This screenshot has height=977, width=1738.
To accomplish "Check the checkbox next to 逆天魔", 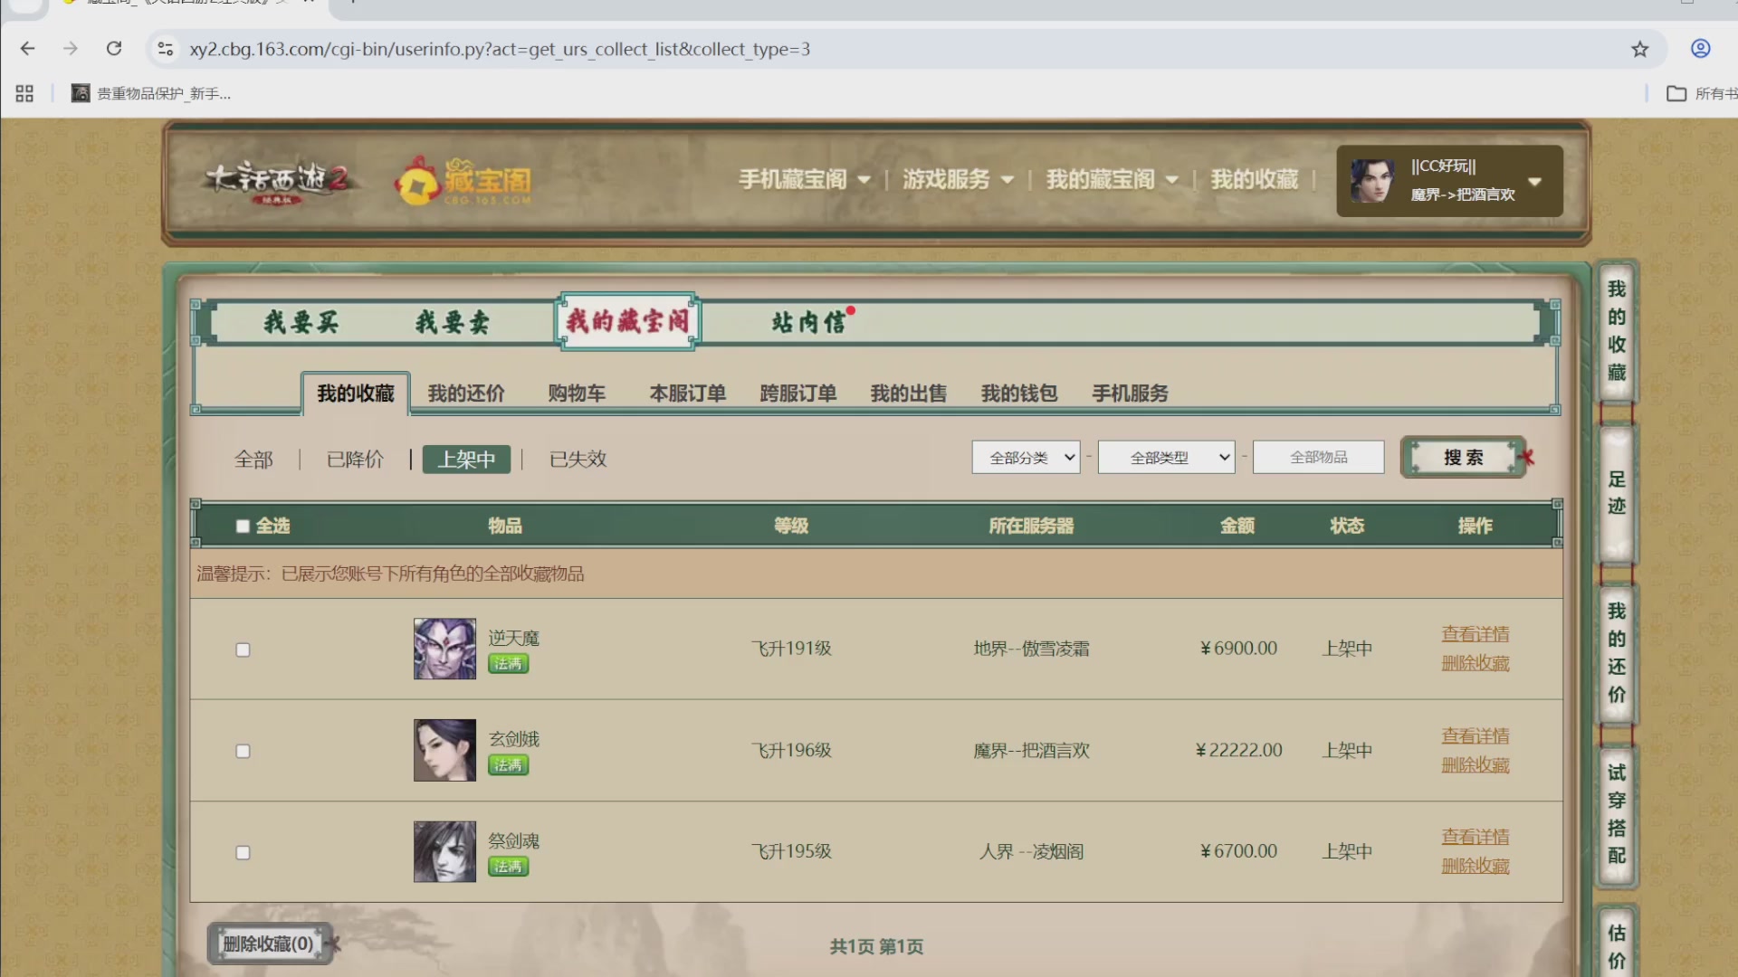I will pyautogui.click(x=243, y=650).
